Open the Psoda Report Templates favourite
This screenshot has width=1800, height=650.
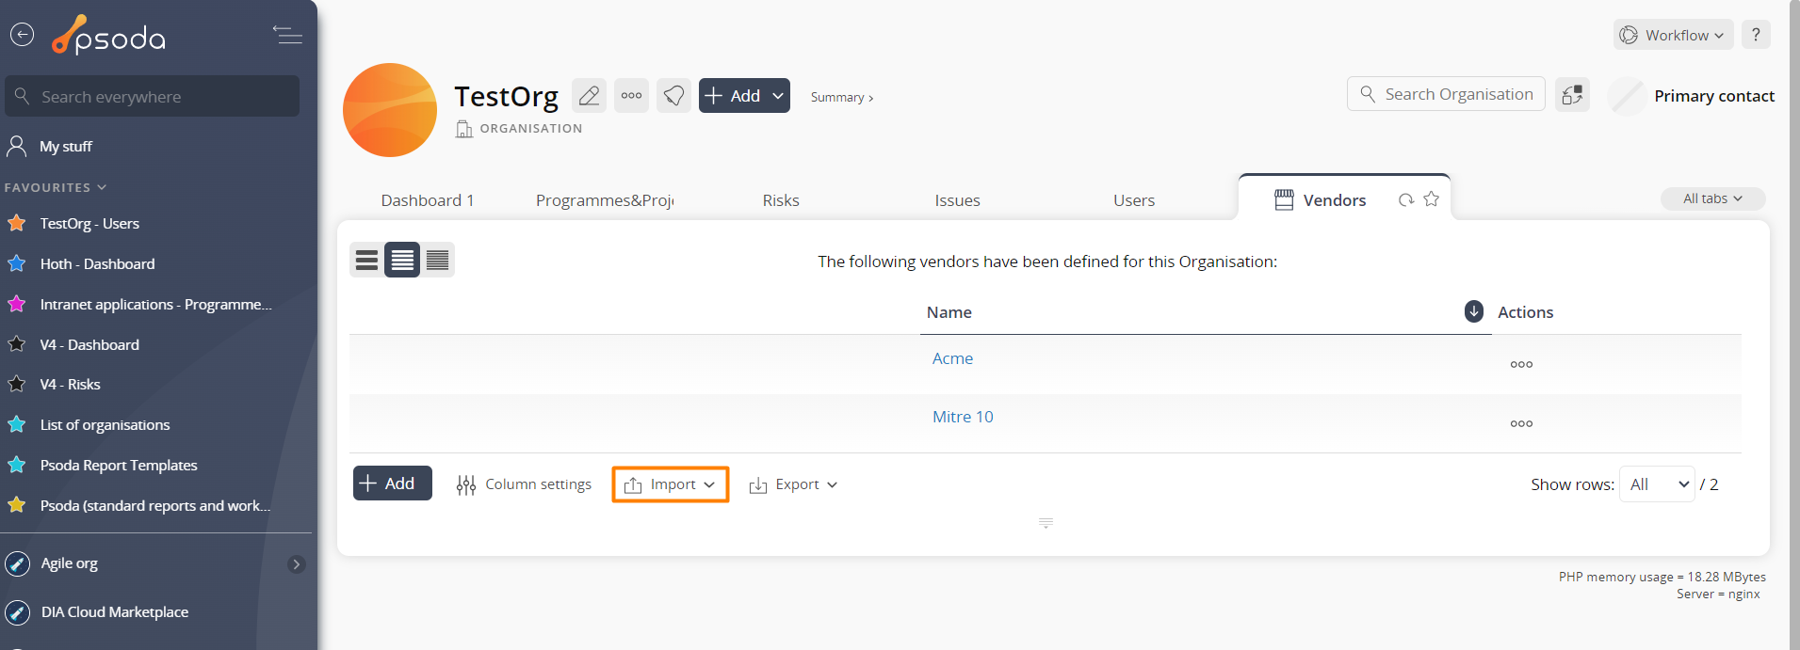click(x=119, y=466)
